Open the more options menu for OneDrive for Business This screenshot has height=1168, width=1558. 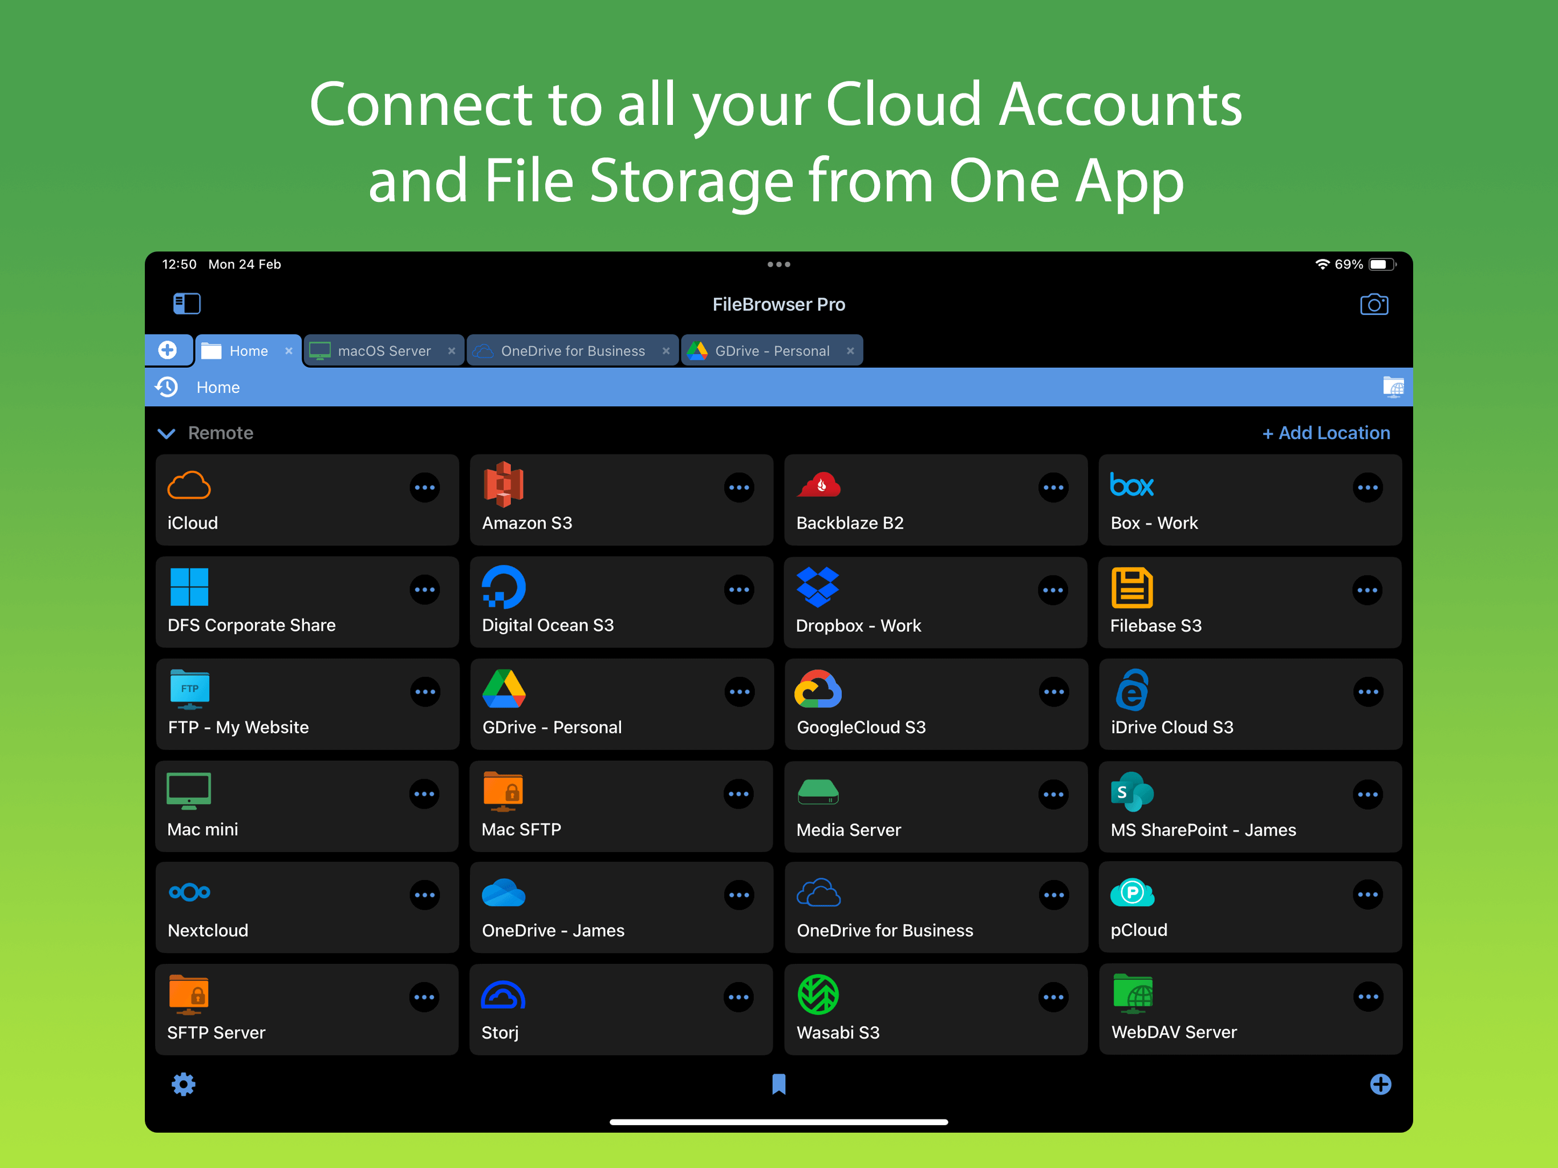click(1054, 895)
